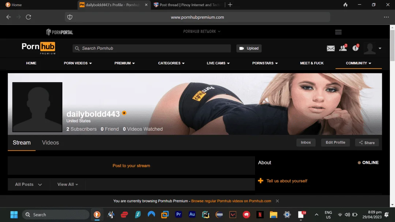This screenshot has height=222, width=395.
Task: Go to the Home navigation item
Action: pyautogui.click(x=31, y=63)
